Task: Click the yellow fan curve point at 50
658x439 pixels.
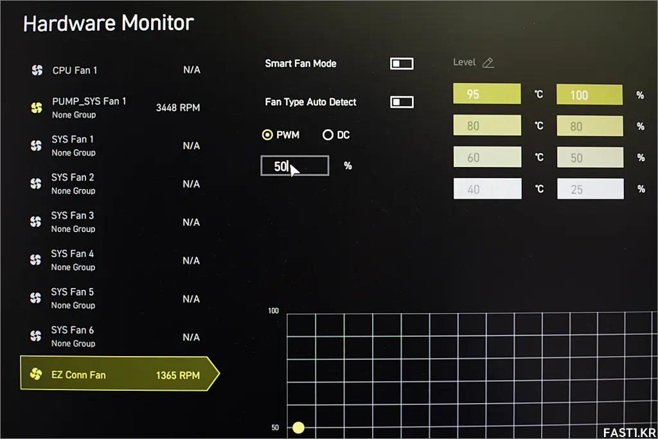Action: [x=298, y=427]
